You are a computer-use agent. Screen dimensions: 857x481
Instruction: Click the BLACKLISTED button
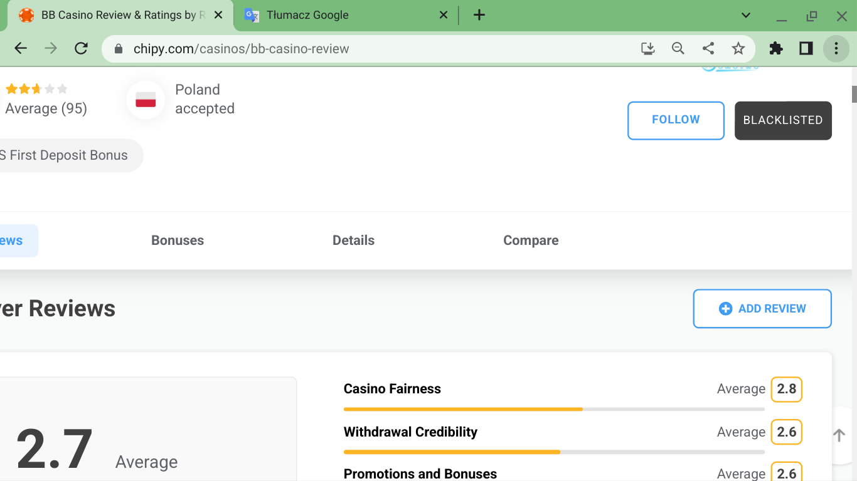(783, 120)
